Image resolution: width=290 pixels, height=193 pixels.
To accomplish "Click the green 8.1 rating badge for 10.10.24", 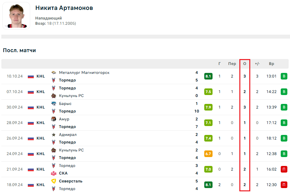I will (x=208, y=77).
